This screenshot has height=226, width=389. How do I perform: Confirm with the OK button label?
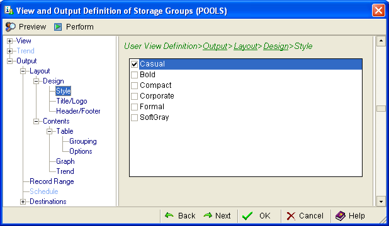pos(265,215)
